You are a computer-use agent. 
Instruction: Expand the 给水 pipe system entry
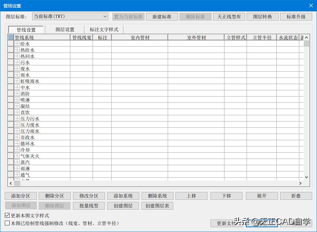pyautogui.click(x=17, y=43)
